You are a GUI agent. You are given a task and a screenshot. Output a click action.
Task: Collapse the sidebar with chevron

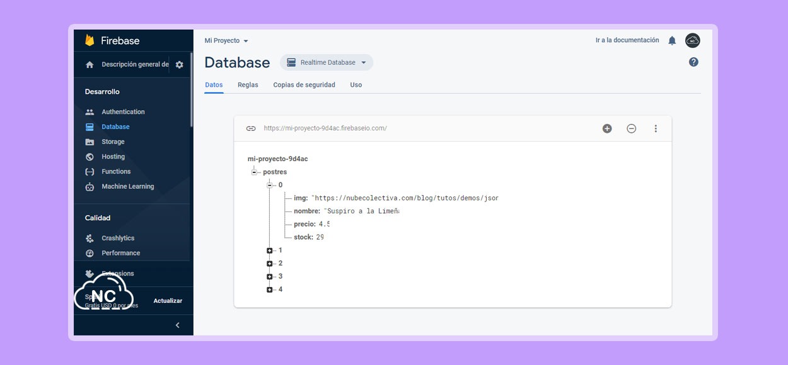pyautogui.click(x=177, y=325)
